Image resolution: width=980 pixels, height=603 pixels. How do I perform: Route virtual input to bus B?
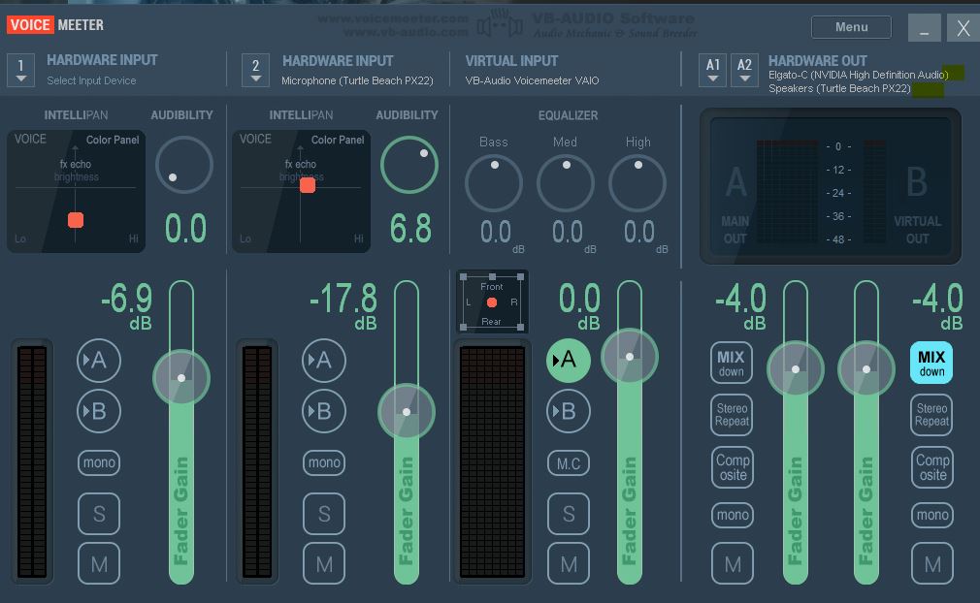(569, 411)
